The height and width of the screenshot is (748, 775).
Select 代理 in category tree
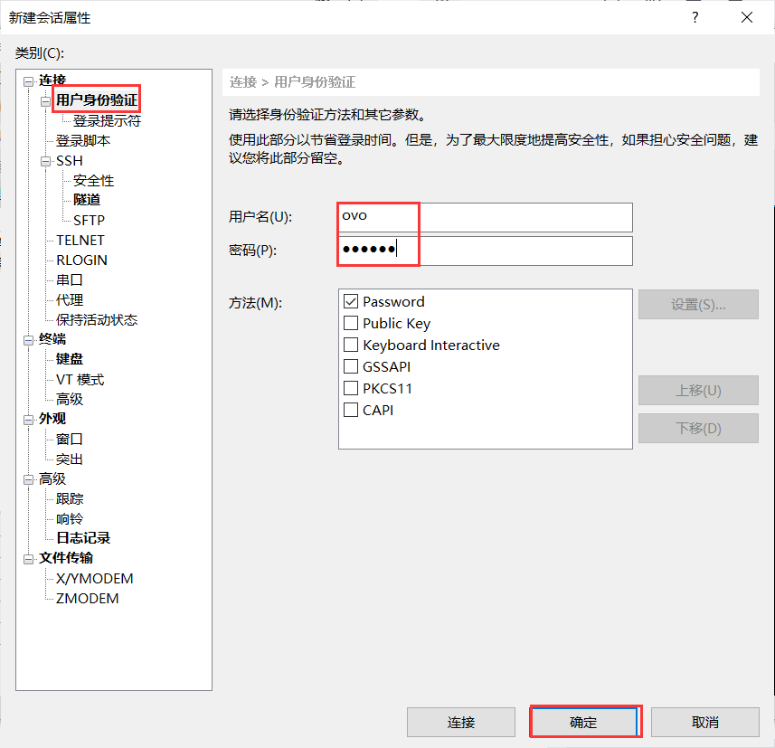tap(70, 300)
